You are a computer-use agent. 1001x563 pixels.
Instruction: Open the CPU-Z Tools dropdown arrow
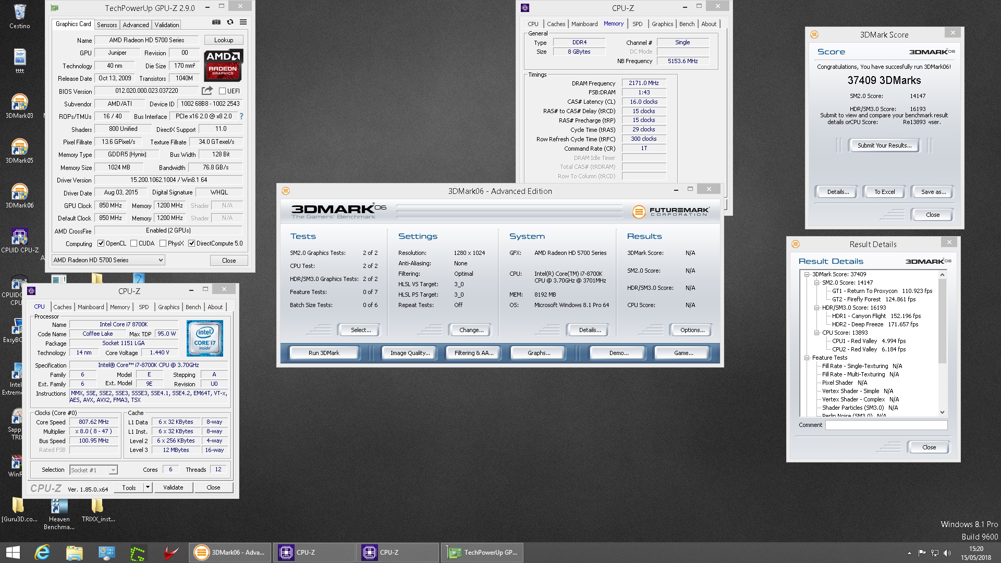tap(148, 487)
